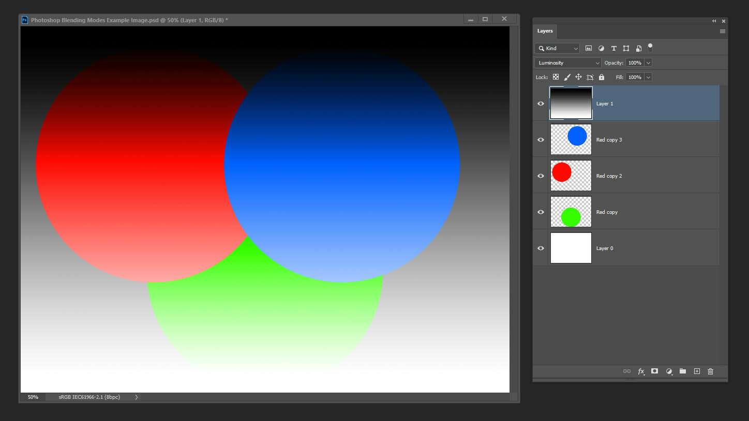Hide the Red copy 2 layer
Screen dimensions: 749x421
point(541,176)
